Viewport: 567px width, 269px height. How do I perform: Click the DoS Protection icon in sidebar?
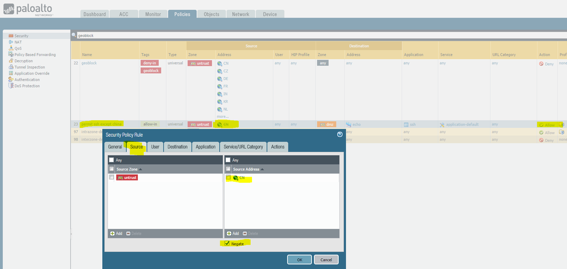(x=11, y=86)
